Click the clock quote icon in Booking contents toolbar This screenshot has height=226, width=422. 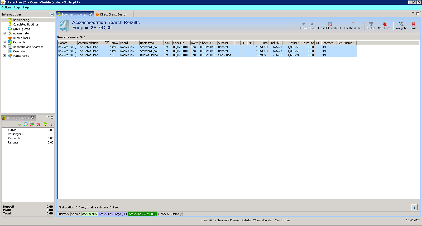click(x=26, y=124)
